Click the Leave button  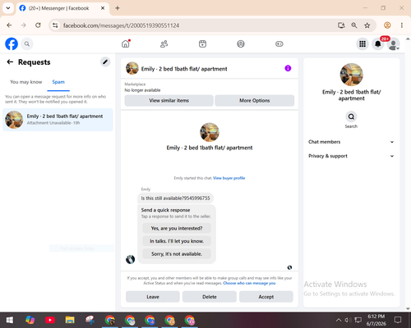click(153, 297)
